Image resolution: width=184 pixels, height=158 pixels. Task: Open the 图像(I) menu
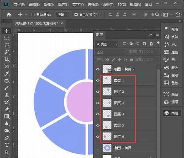pos(48,5)
